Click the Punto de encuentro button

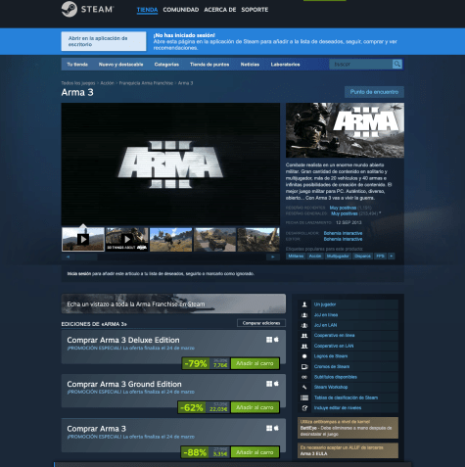click(x=374, y=92)
